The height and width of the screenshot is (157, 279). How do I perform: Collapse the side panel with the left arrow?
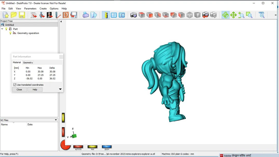click(61, 21)
